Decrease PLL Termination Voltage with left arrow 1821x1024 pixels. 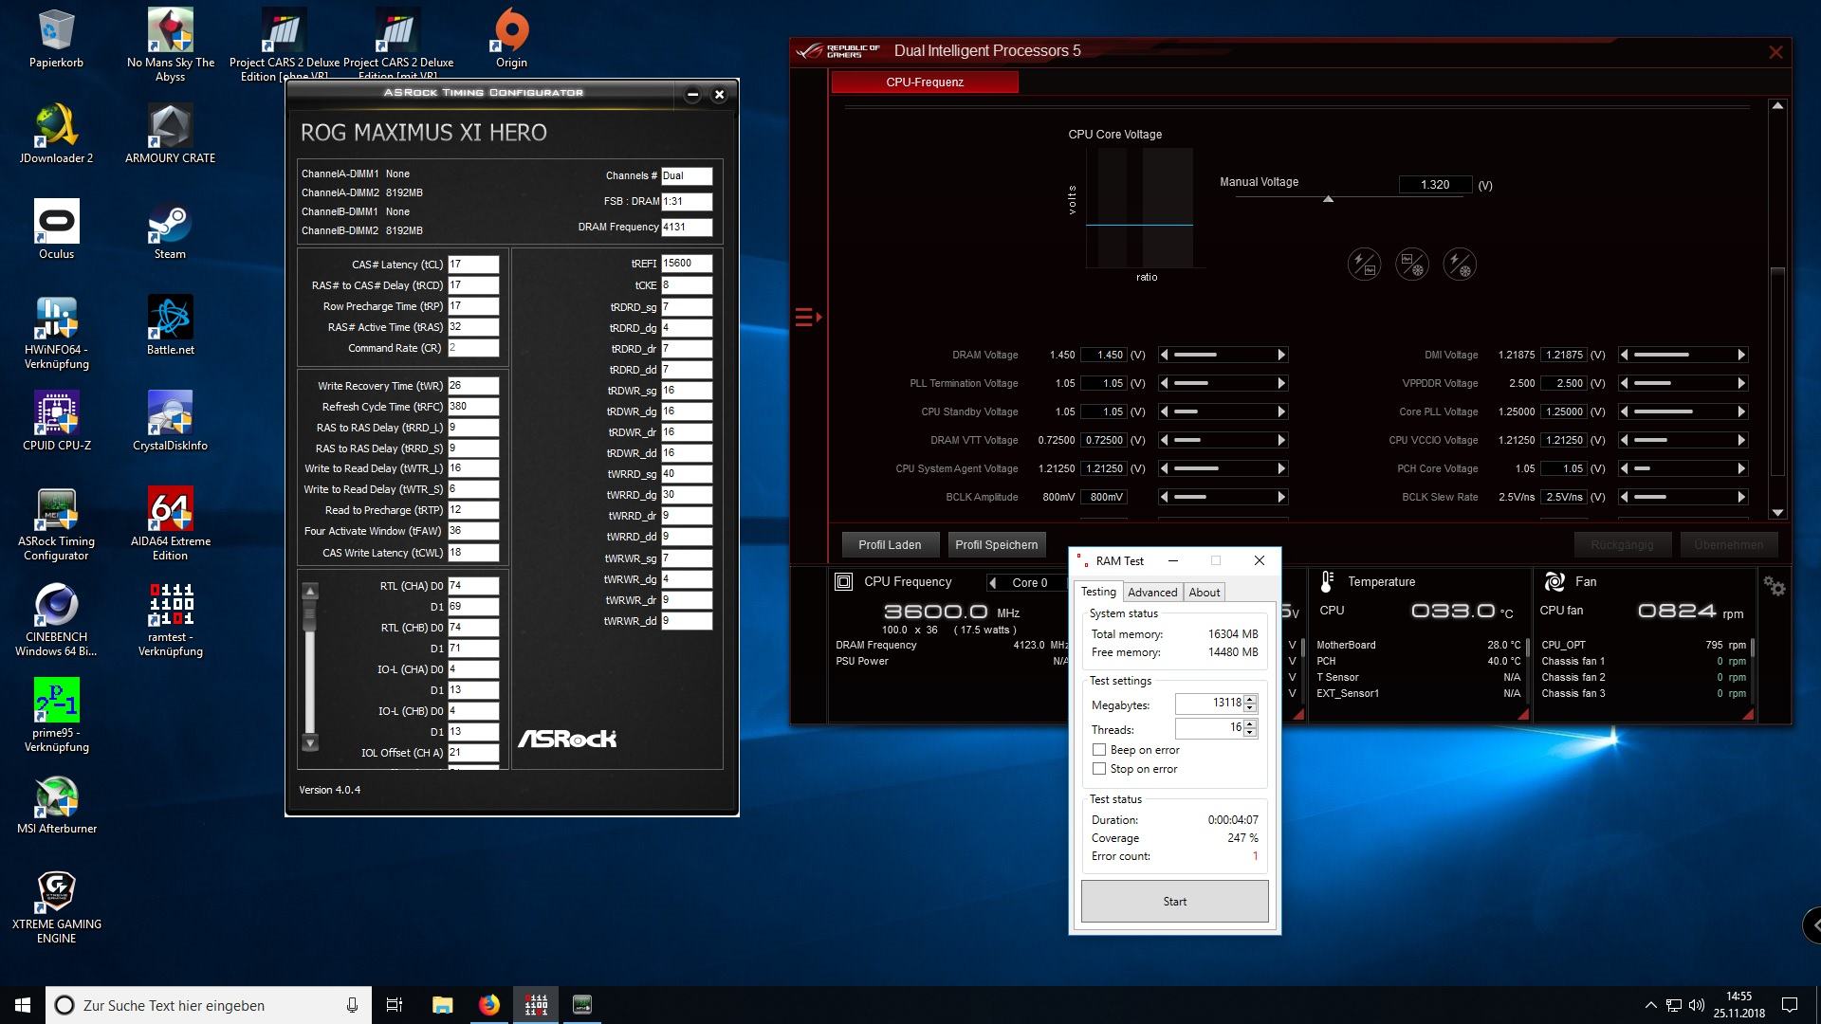(x=1164, y=383)
